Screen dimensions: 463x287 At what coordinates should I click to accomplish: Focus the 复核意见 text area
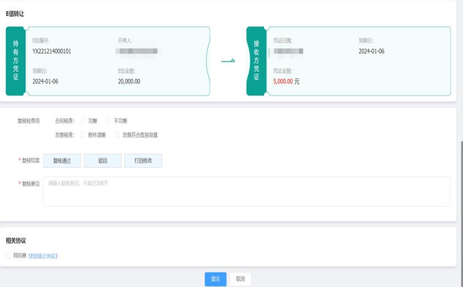coord(246,191)
